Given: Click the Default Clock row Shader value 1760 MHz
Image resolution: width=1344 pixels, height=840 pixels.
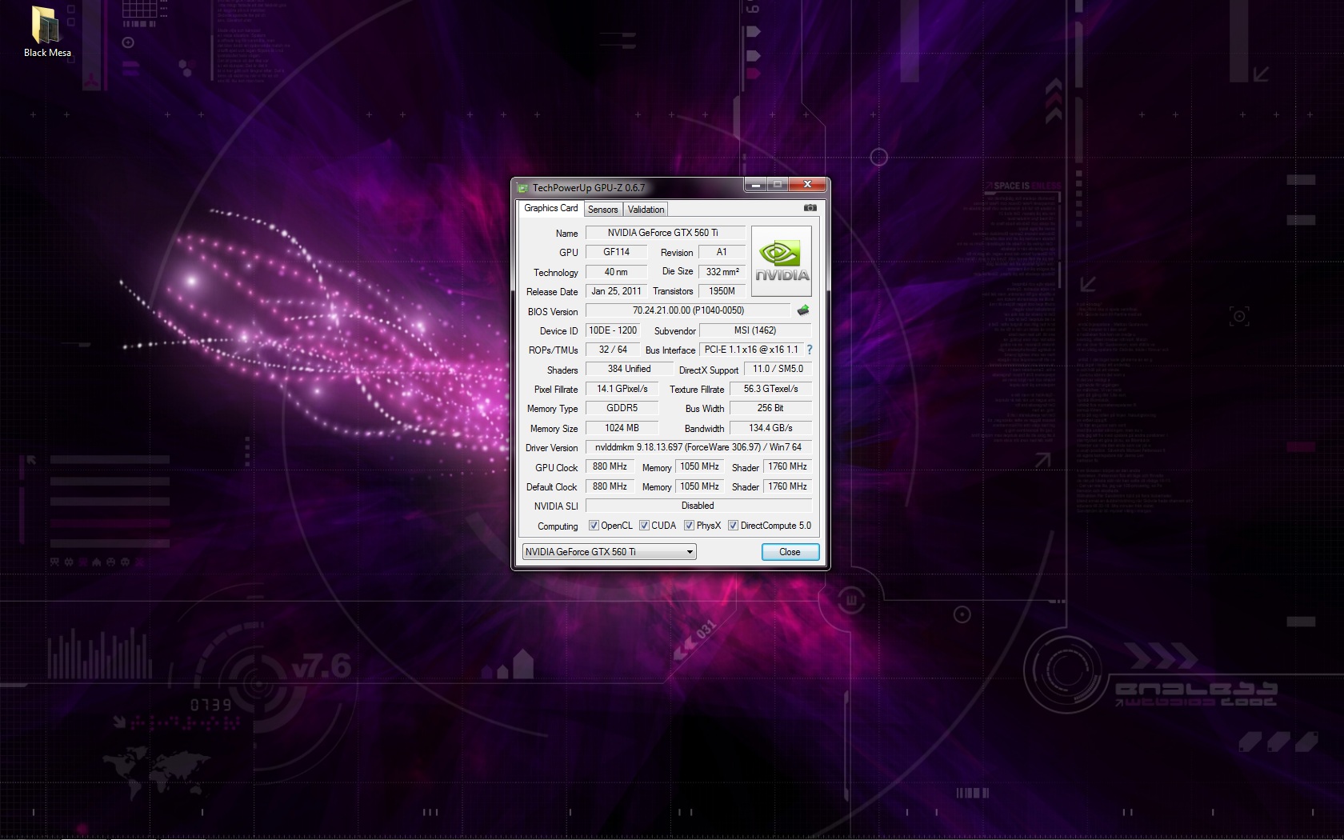Looking at the screenshot, I should tap(787, 486).
